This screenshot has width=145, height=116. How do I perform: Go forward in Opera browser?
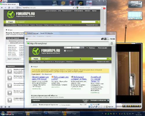[6, 8]
